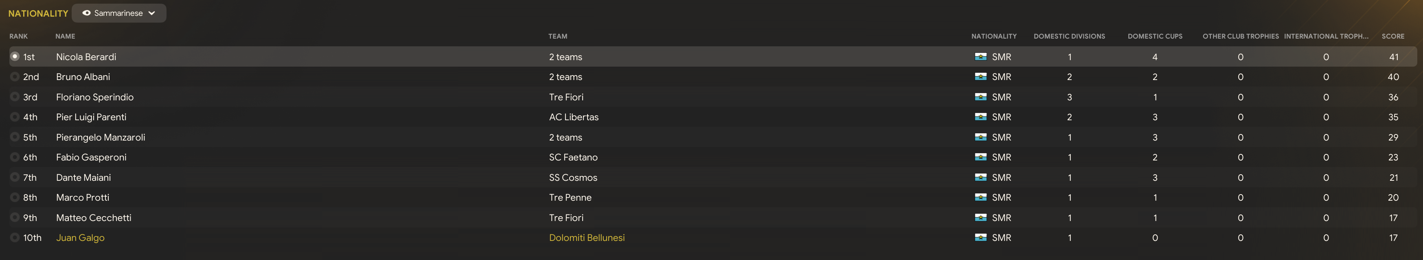Select the radio button for 10th-ranked Juan Galgo

[15, 238]
